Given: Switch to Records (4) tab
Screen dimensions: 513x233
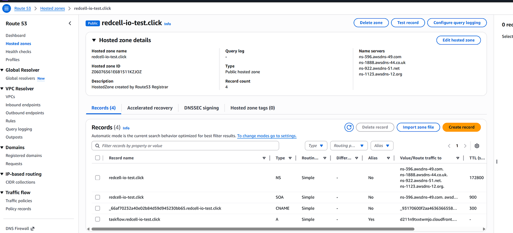Looking at the screenshot, I should [103, 108].
